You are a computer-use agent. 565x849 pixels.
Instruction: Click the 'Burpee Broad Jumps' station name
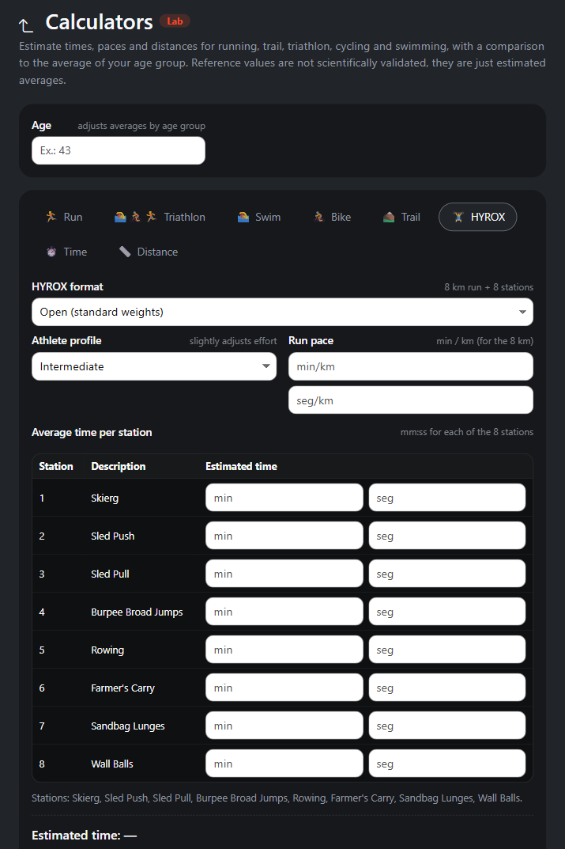(x=137, y=612)
